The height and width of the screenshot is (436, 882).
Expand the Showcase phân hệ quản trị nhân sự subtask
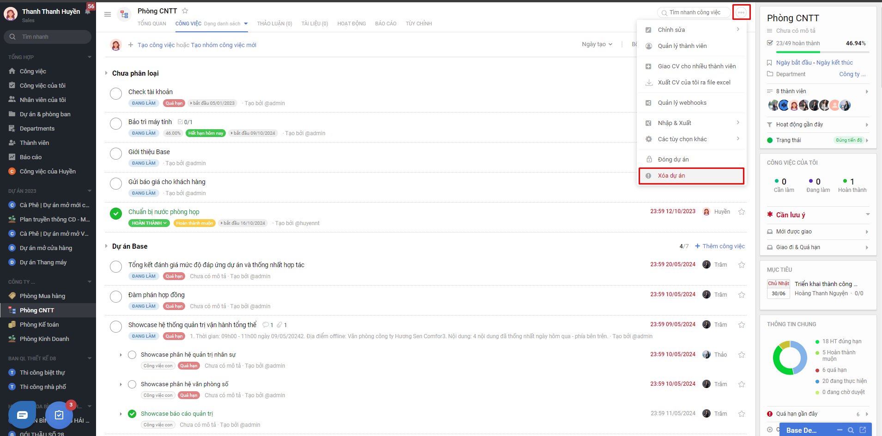point(121,355)
